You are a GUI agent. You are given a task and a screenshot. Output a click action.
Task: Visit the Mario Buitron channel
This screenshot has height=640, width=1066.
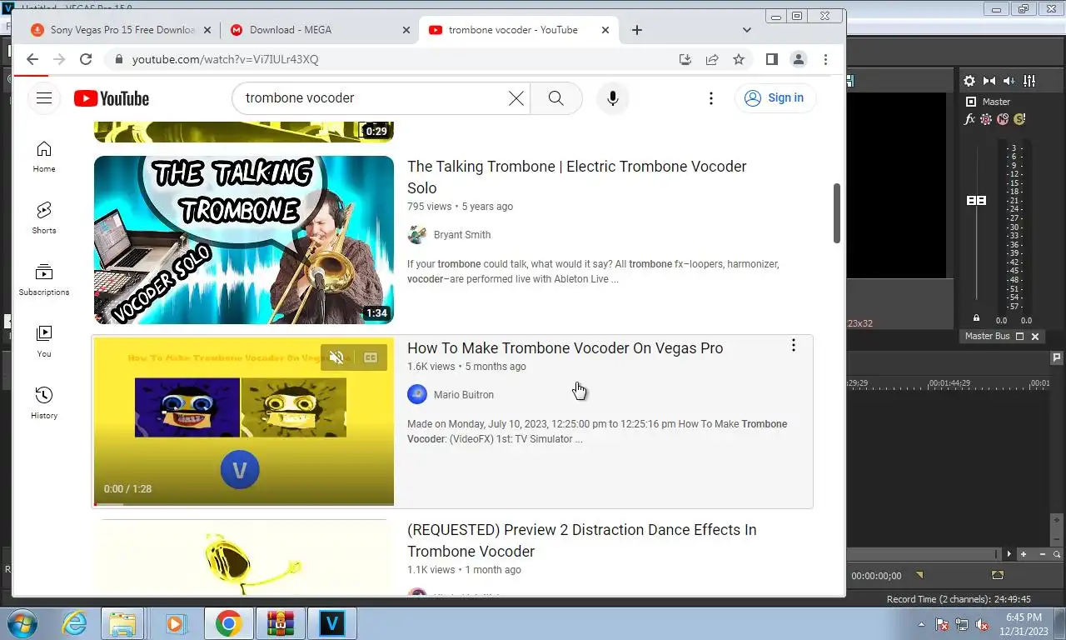[x=464, y=395]
